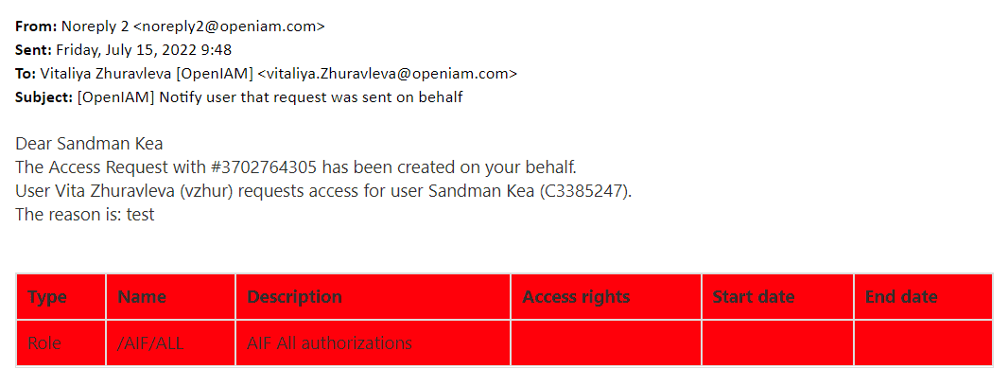Click the Access rights column header
The height and width of the screenshot is (386, 1008).
576,297
